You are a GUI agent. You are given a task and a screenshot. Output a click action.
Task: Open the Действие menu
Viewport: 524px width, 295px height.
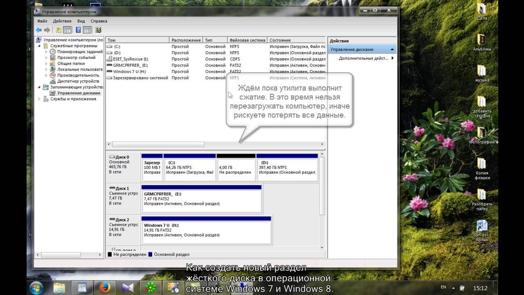click(62, 21)
